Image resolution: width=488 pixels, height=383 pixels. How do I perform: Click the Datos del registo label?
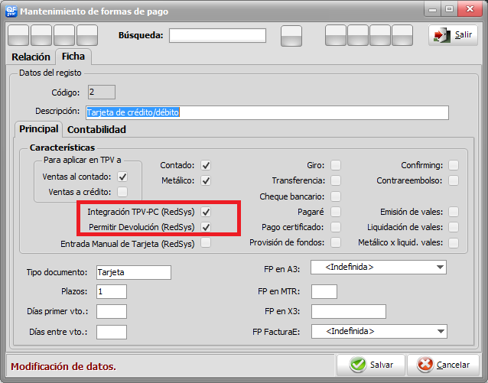[x=50, y=73]
